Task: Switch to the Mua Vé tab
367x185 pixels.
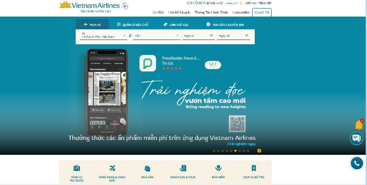Action: point(92,24)
